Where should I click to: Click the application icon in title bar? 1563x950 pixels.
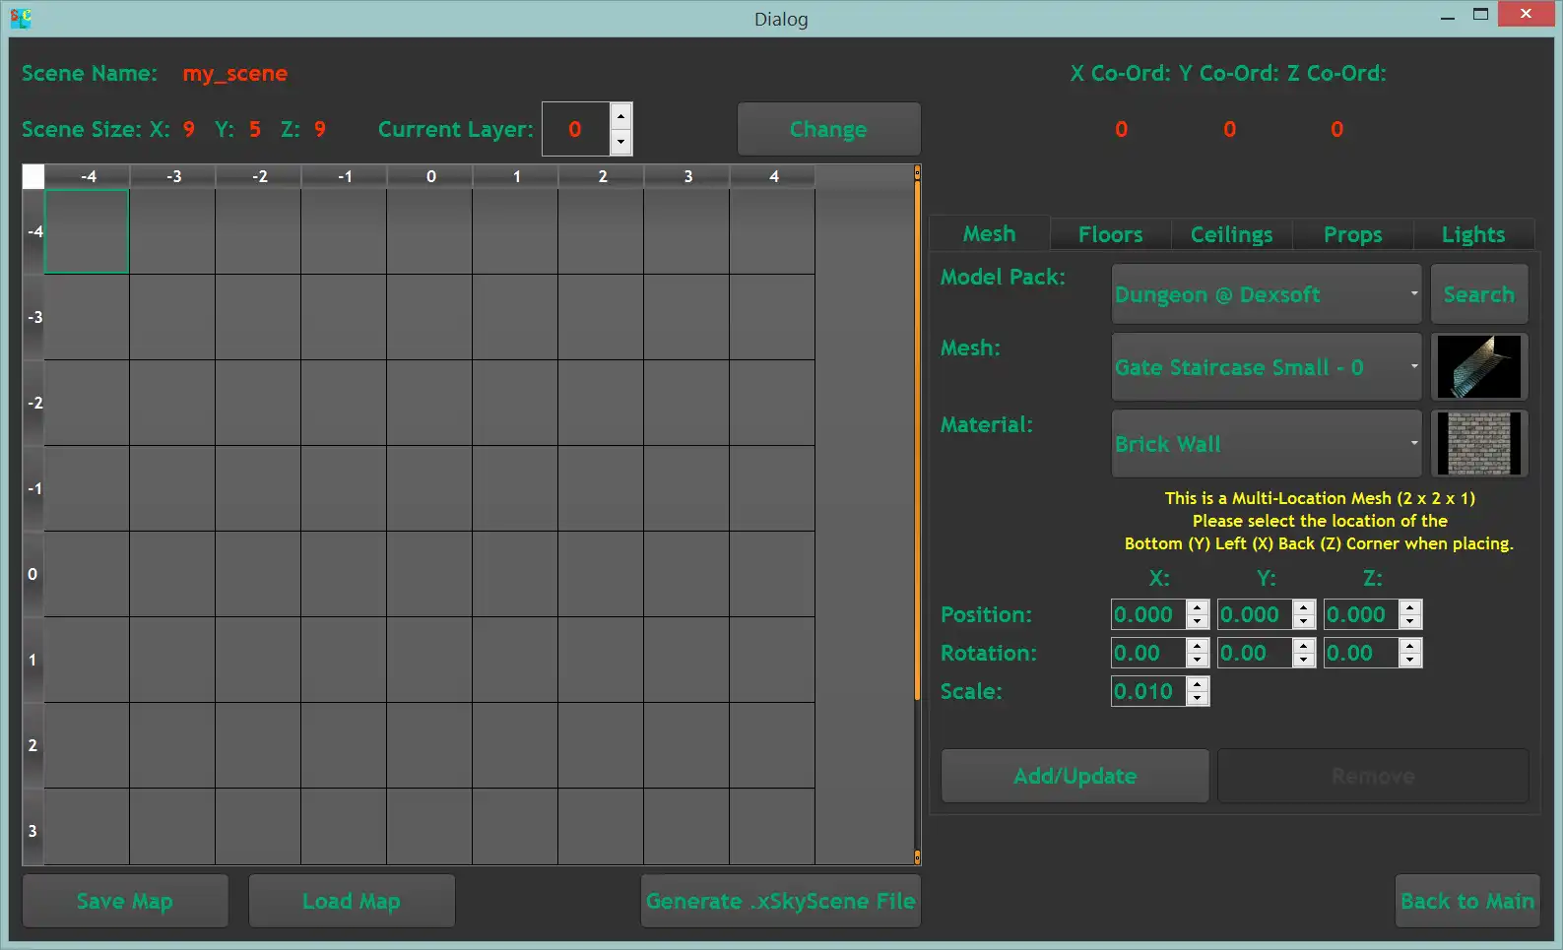(21, 18)
